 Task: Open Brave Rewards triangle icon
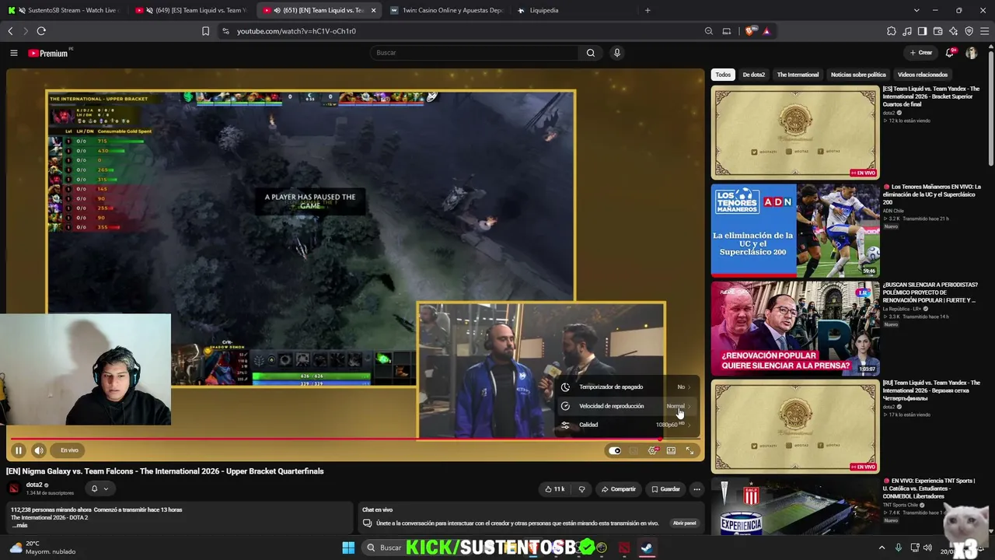click(766, 31)
